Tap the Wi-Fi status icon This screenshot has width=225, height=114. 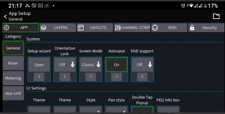[x=191, y=6]
